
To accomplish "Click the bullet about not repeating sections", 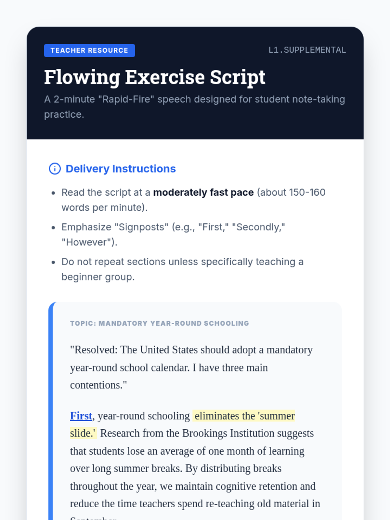I will 182,269.
